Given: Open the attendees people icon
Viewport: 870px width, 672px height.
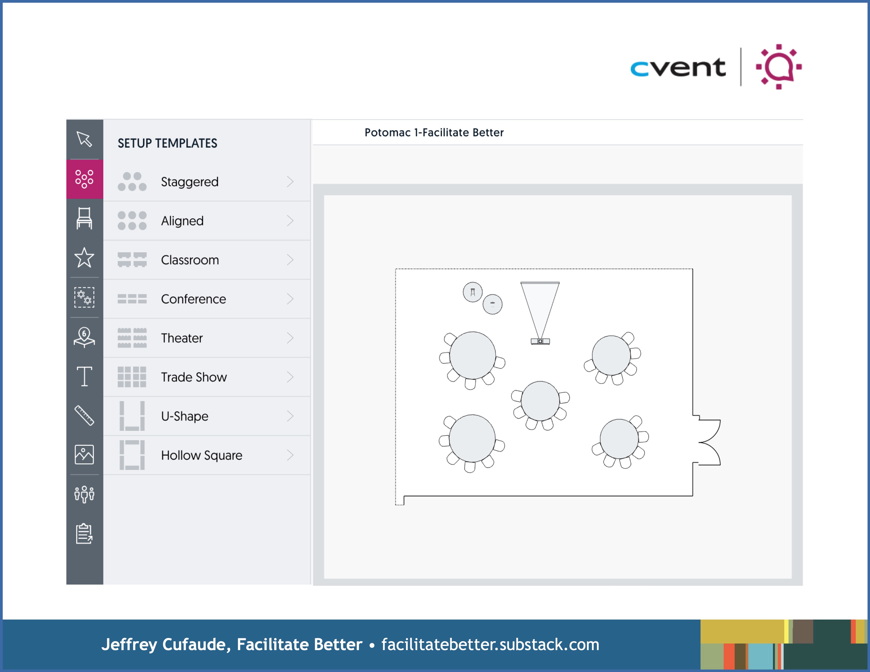Looking at the screenshot, I should pyautogui.click(x=84, y=494).
